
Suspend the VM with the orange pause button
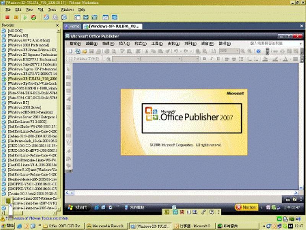click(x=16, y=17)
